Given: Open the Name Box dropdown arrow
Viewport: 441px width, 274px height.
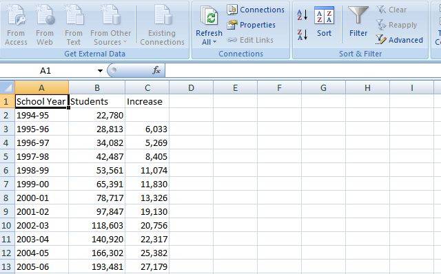Looking at the screenshot, I should (x=100, y=70).
